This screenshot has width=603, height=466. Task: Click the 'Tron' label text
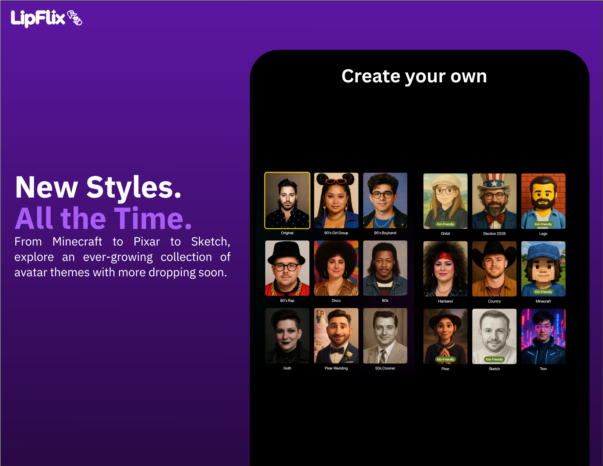click(x=543, y=369)
